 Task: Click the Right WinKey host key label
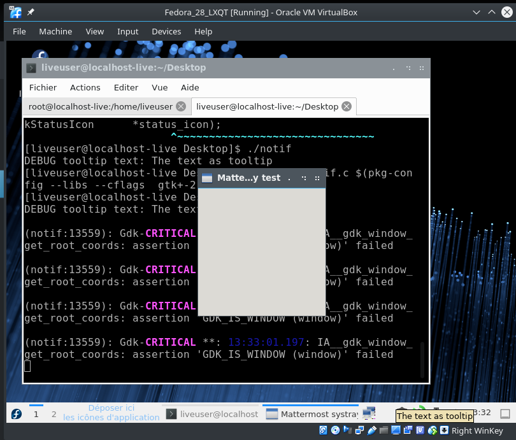pos(477,430)
